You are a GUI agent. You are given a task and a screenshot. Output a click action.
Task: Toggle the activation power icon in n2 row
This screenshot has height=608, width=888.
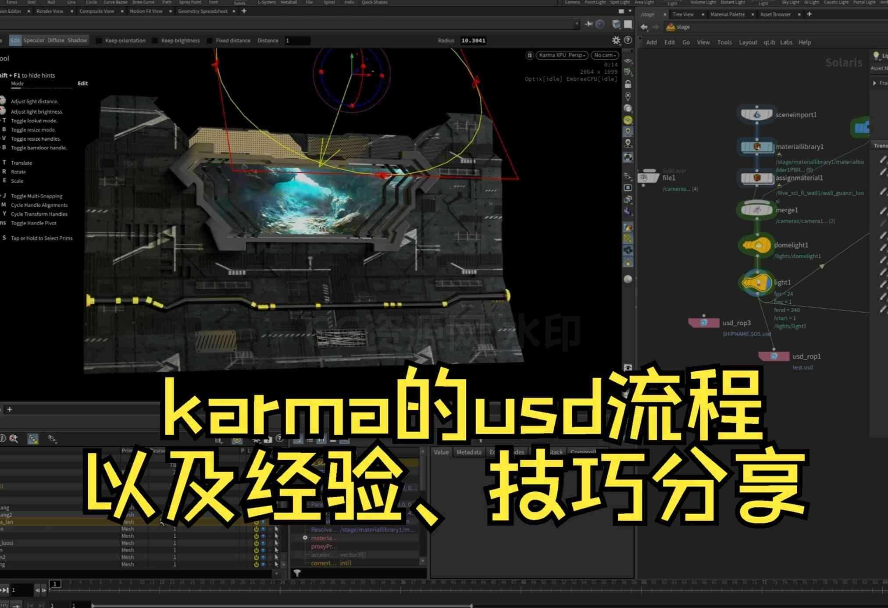click(256, 558)
